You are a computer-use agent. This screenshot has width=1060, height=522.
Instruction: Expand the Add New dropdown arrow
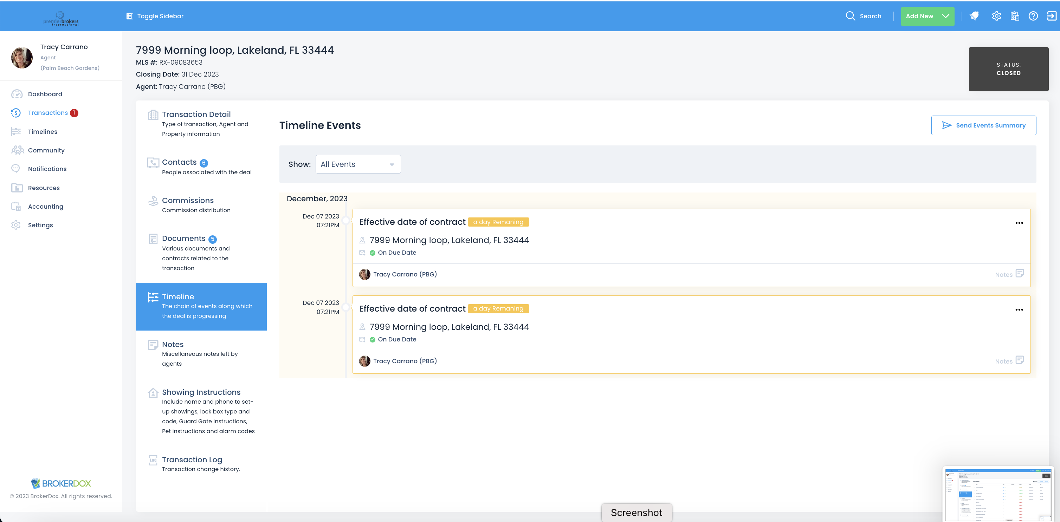(x=945, y=16)
